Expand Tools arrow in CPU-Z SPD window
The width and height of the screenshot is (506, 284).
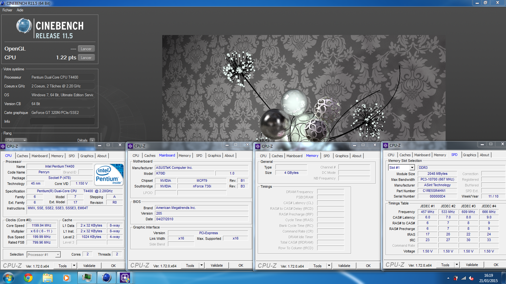(x=457, y=265)
